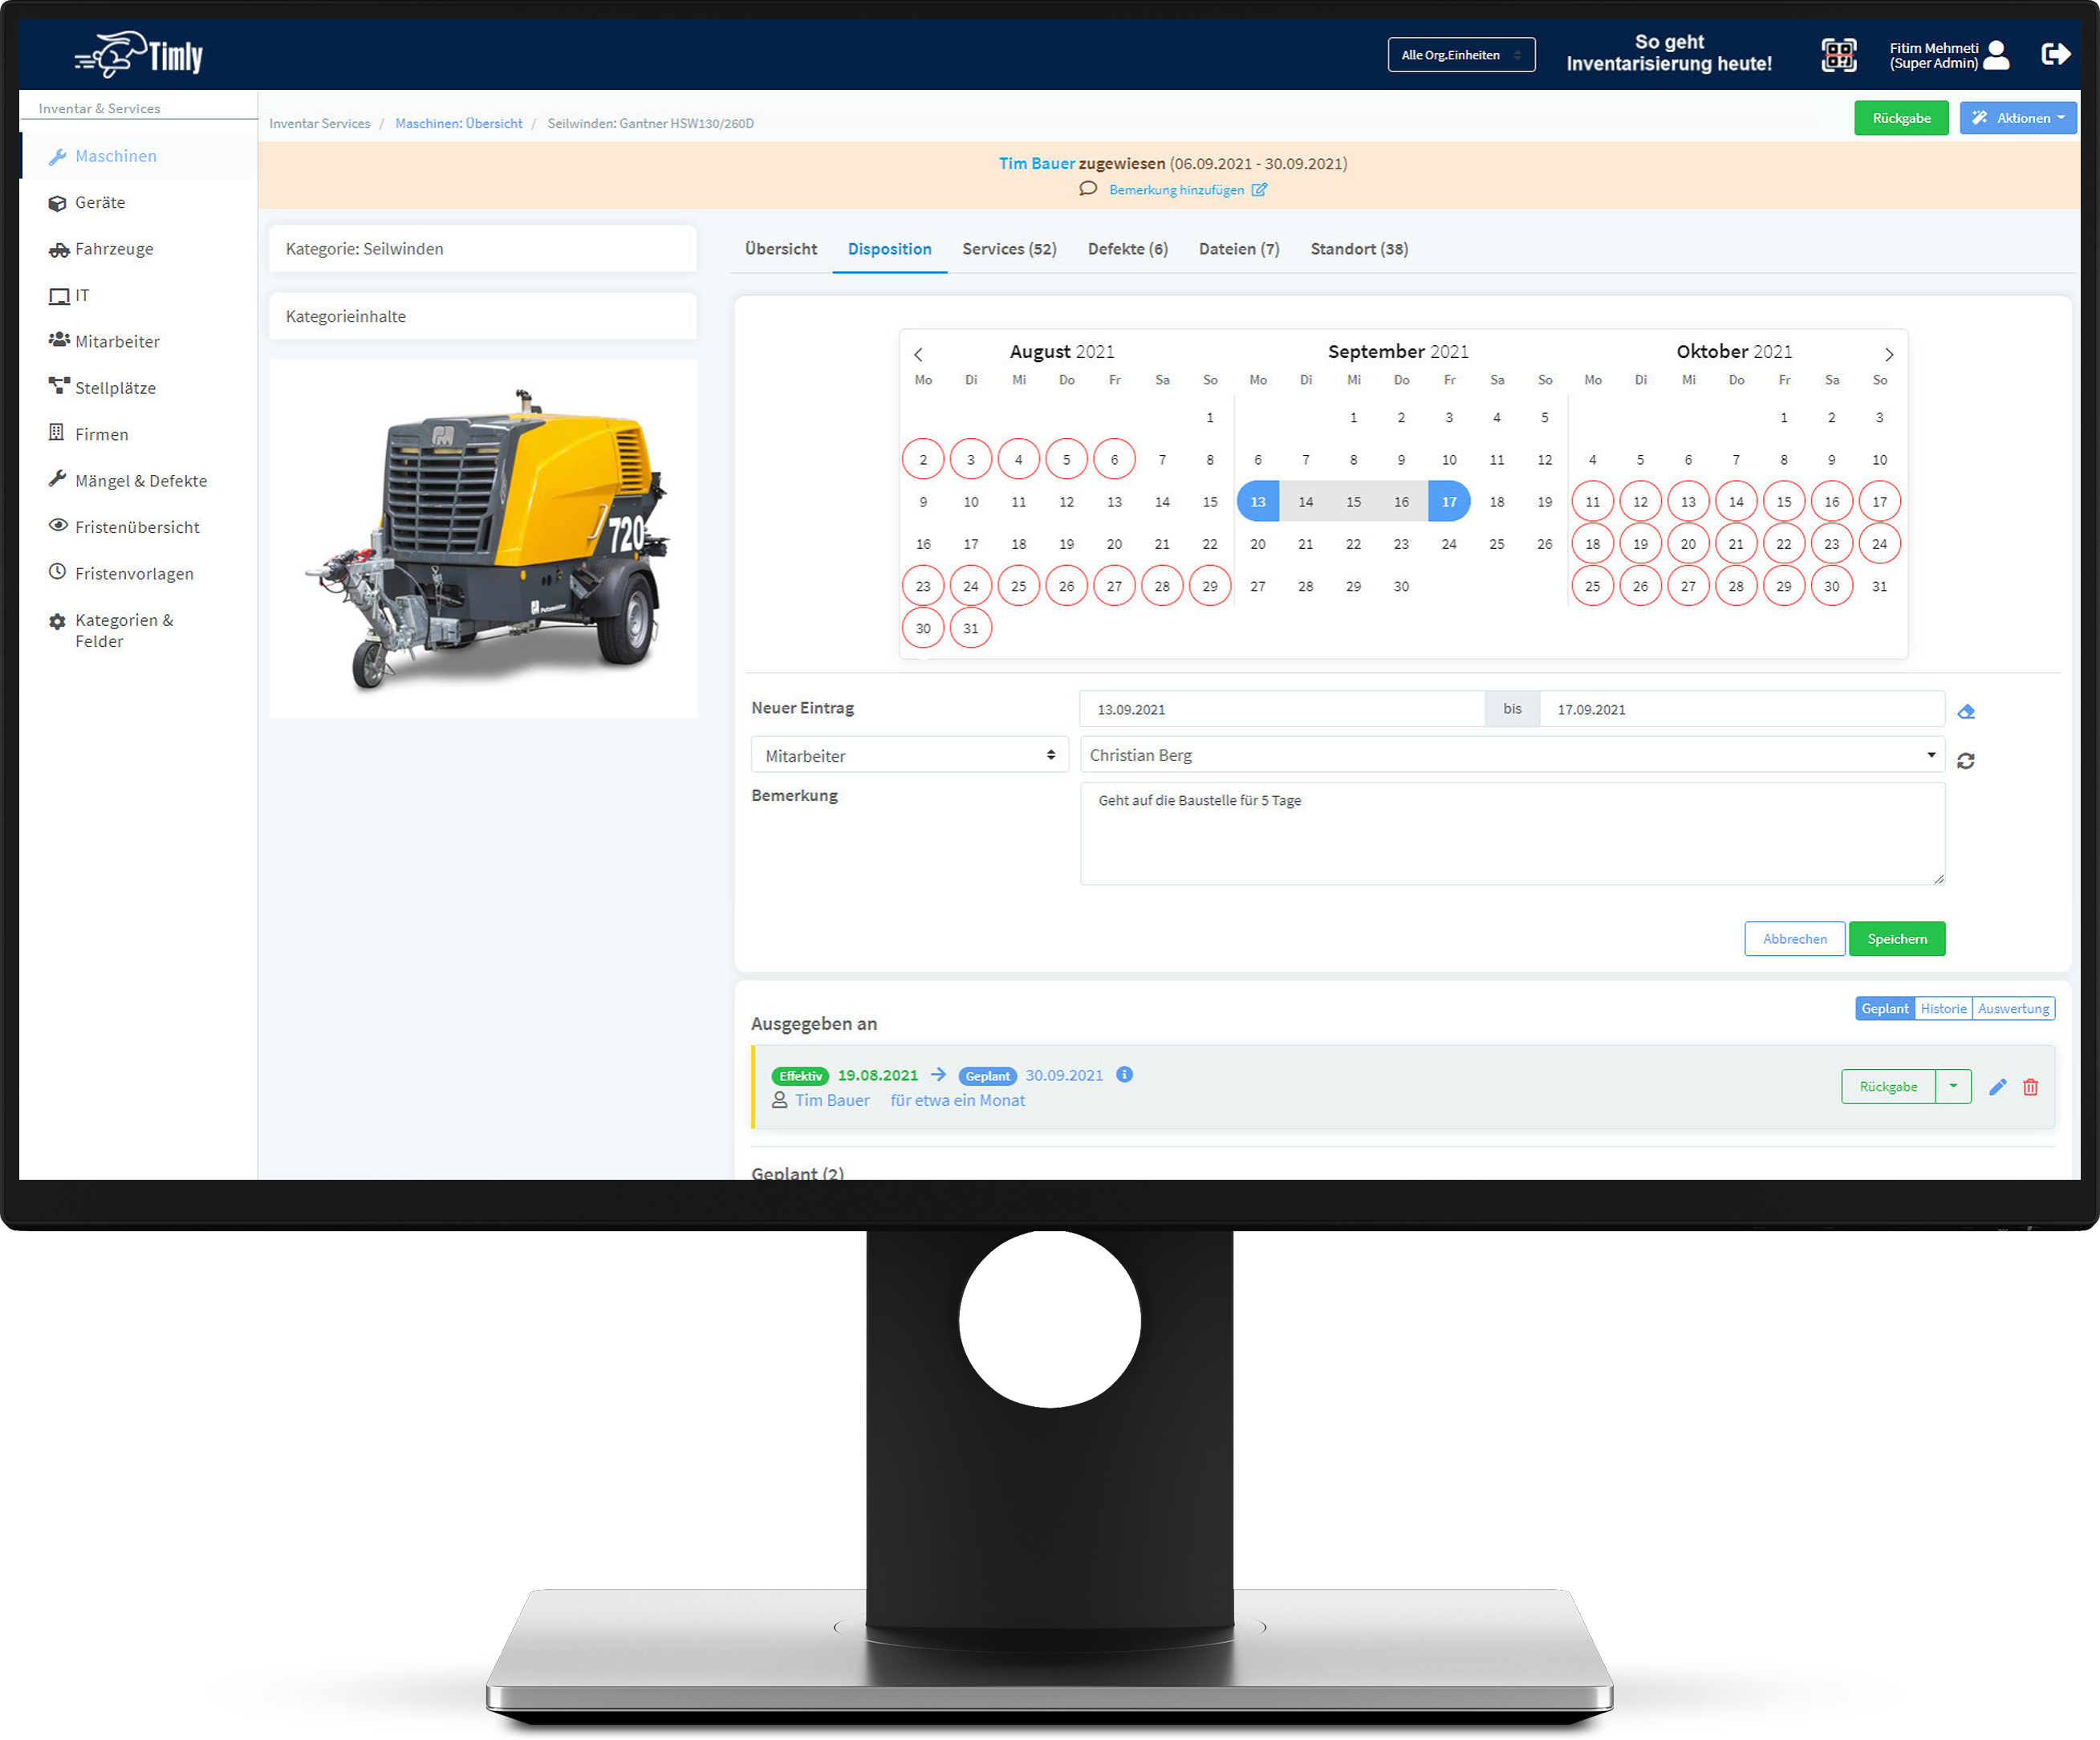Screen dimensions: 2100x1740
Task: Click the end date field 17.09.2021
Action: click(1741, 709)
